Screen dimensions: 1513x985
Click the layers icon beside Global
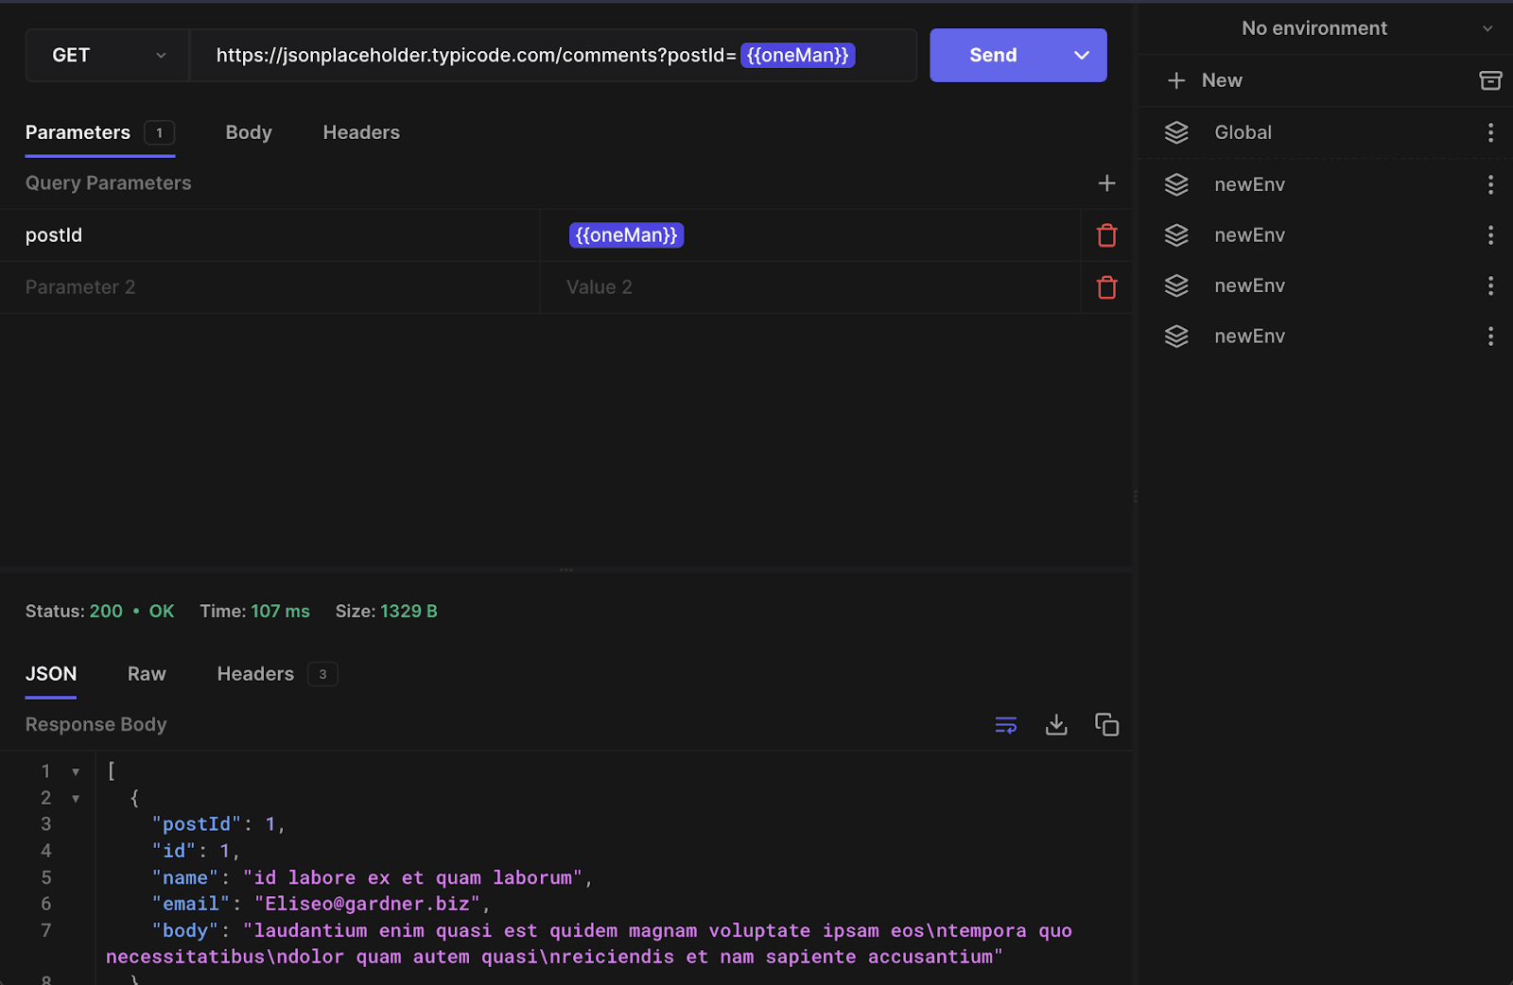pos(1176,132)
